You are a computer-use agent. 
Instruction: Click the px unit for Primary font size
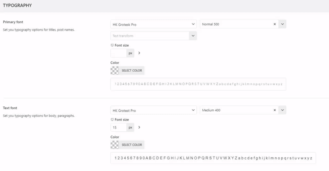131,53
